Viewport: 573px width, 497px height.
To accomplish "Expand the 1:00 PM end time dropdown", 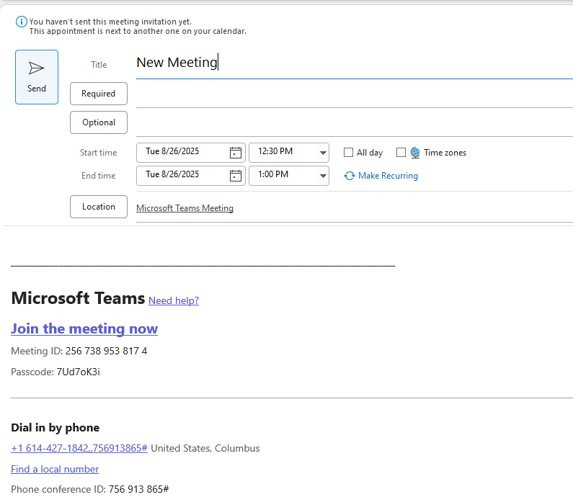I will (x=323, y=176).
